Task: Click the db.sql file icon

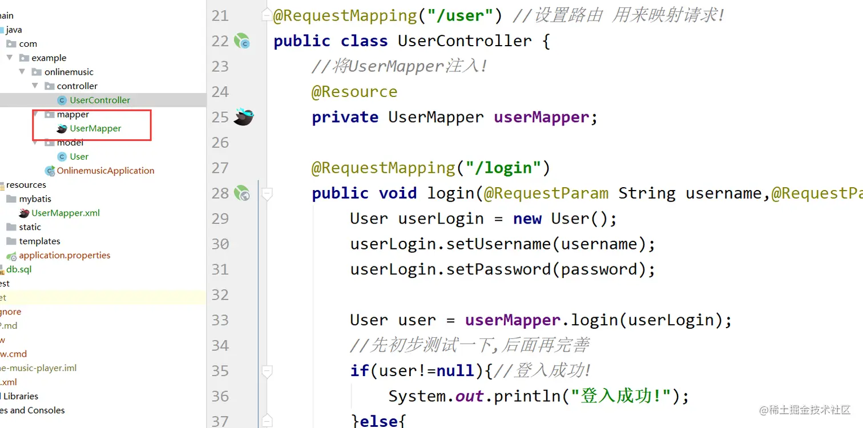Action: click(2, 270)
